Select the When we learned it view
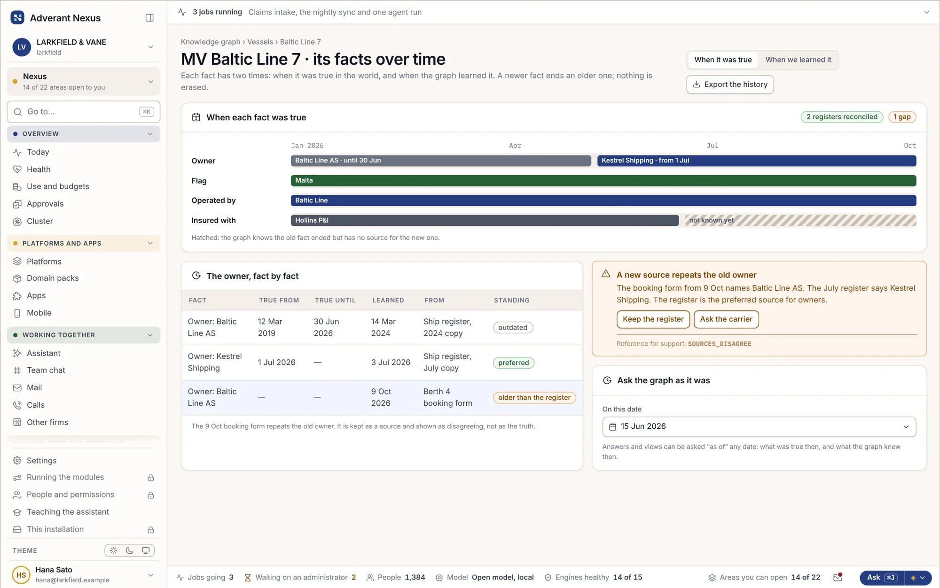 [798, 60]
